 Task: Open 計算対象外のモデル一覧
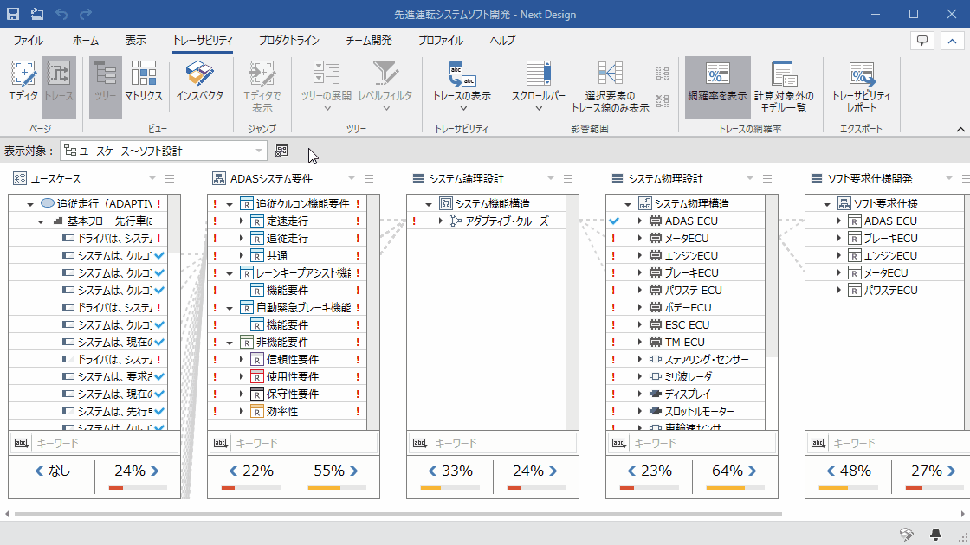pyautogui.click(x=784, y=87)
